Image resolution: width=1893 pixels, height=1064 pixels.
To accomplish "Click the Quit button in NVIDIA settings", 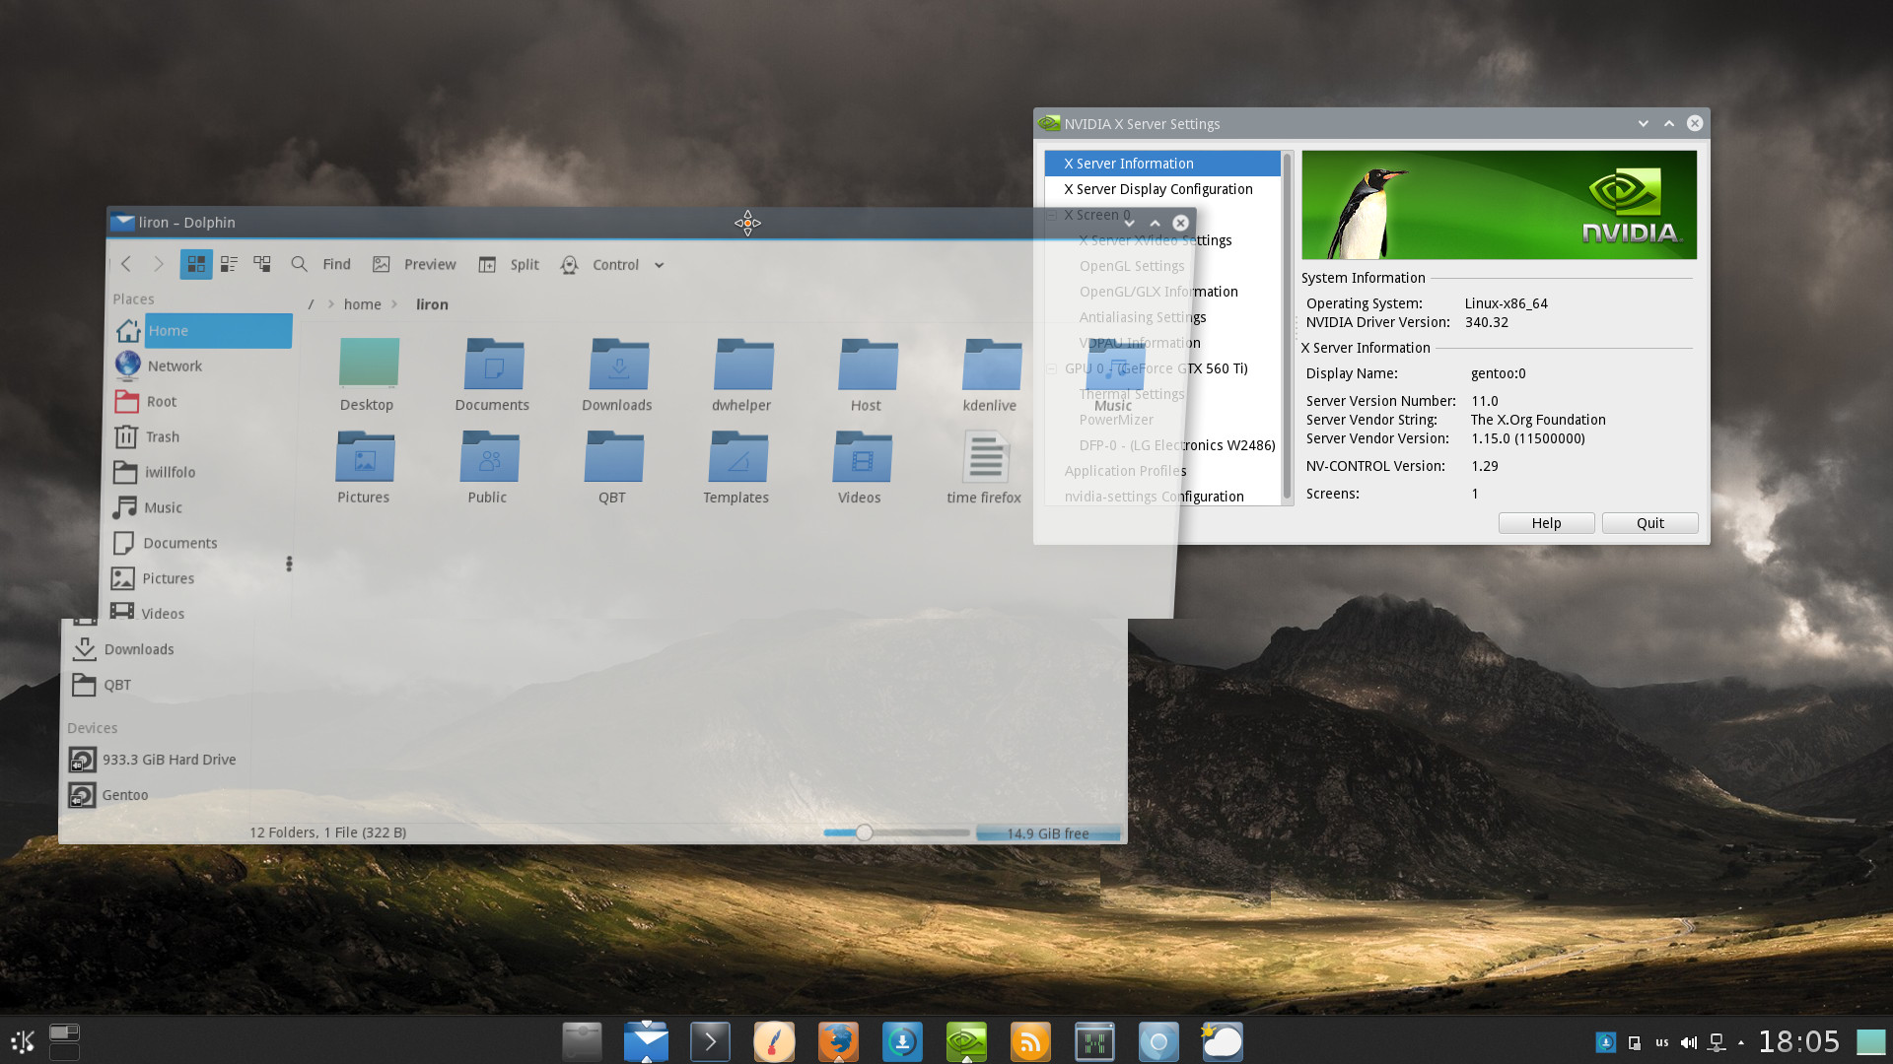I will tap(1649, 523).
